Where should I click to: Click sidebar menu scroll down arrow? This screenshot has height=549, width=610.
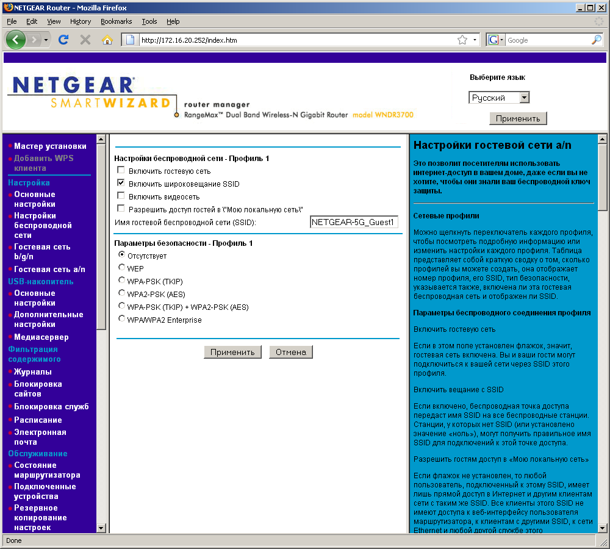(x=101, y=528)
